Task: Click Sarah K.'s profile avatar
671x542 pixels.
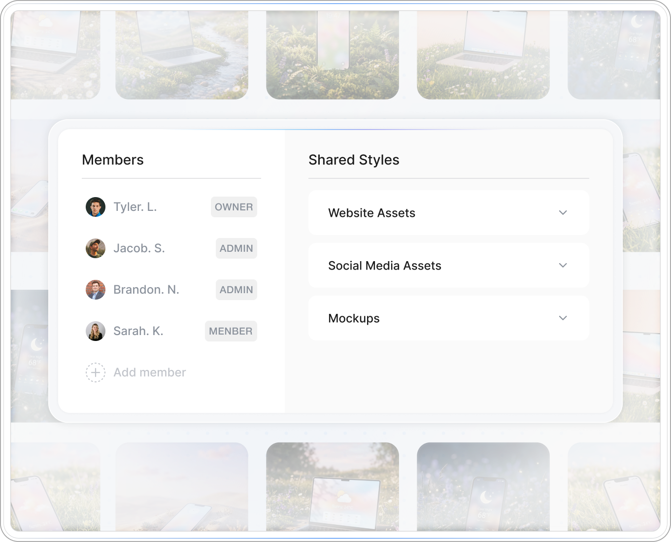Action: coord(96,331)
